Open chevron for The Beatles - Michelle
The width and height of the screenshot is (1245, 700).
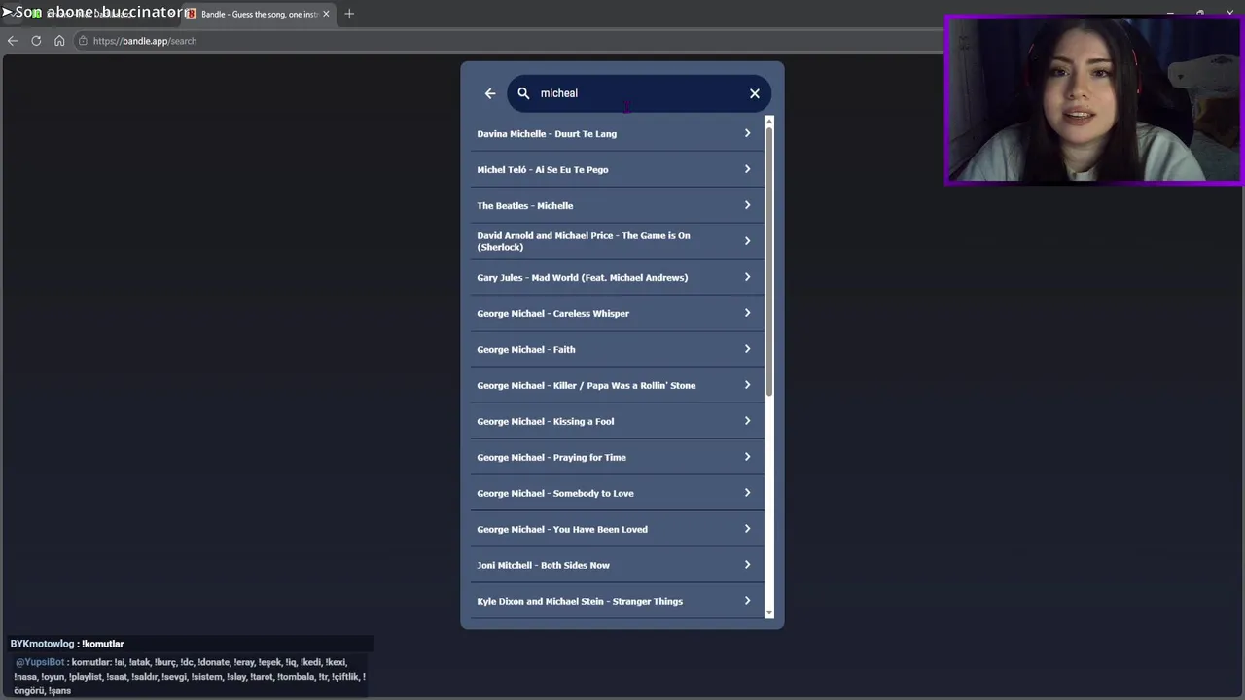pos(747,205)
